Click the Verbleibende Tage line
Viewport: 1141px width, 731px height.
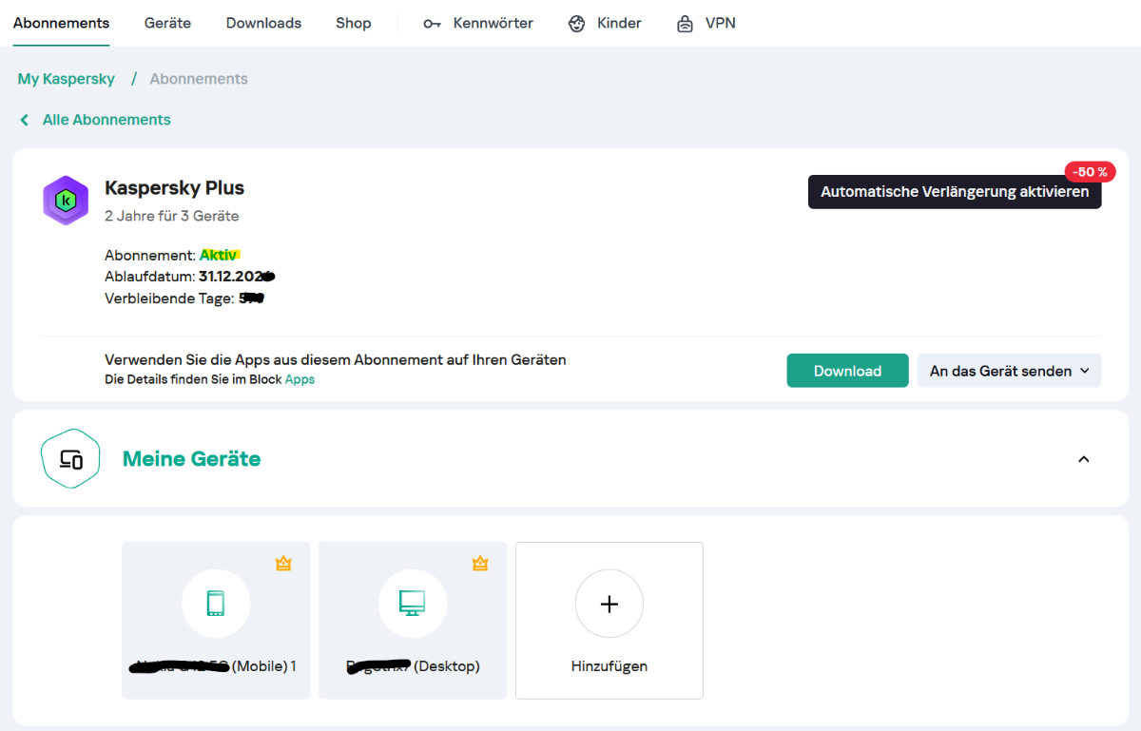click(x=184, y=298)
